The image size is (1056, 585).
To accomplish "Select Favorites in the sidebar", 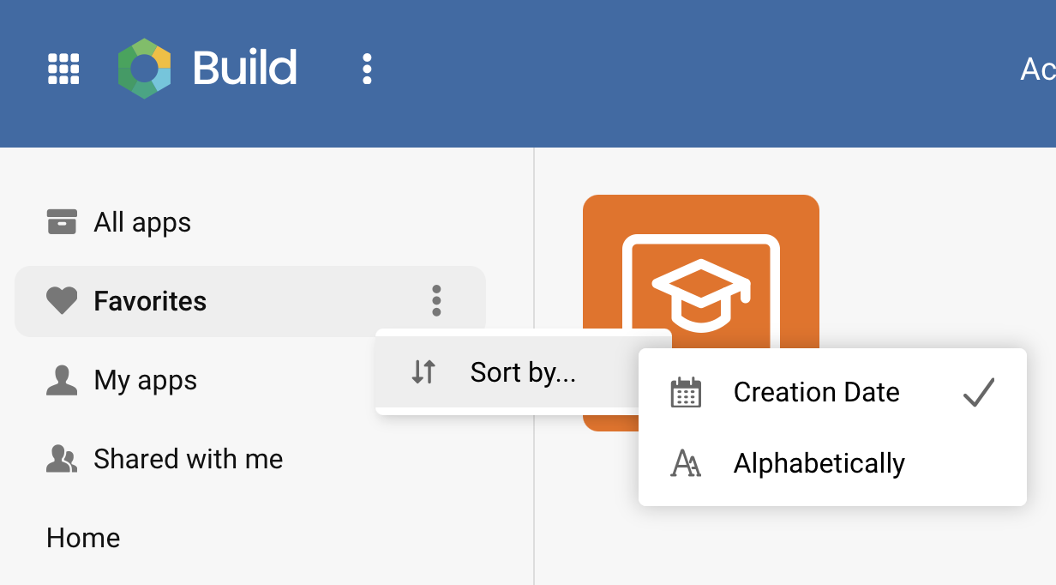I will pos(149,301).
